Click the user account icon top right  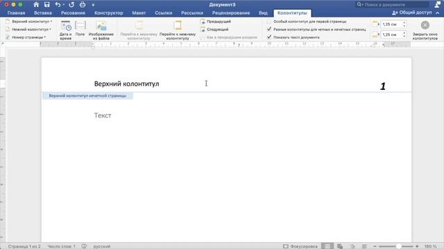pyautogui.click(x=438, y=4)
